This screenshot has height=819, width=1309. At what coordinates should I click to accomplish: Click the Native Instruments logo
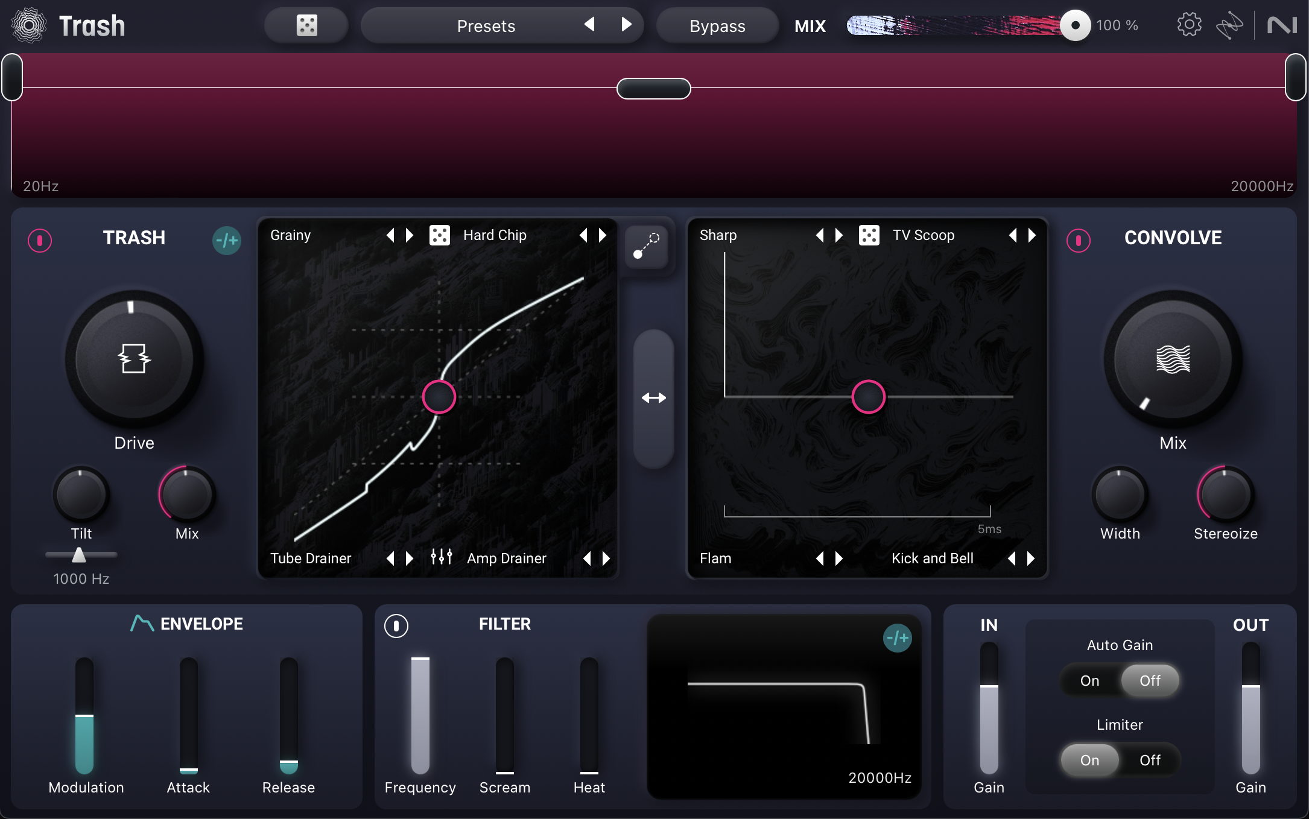coord(1282,25)
